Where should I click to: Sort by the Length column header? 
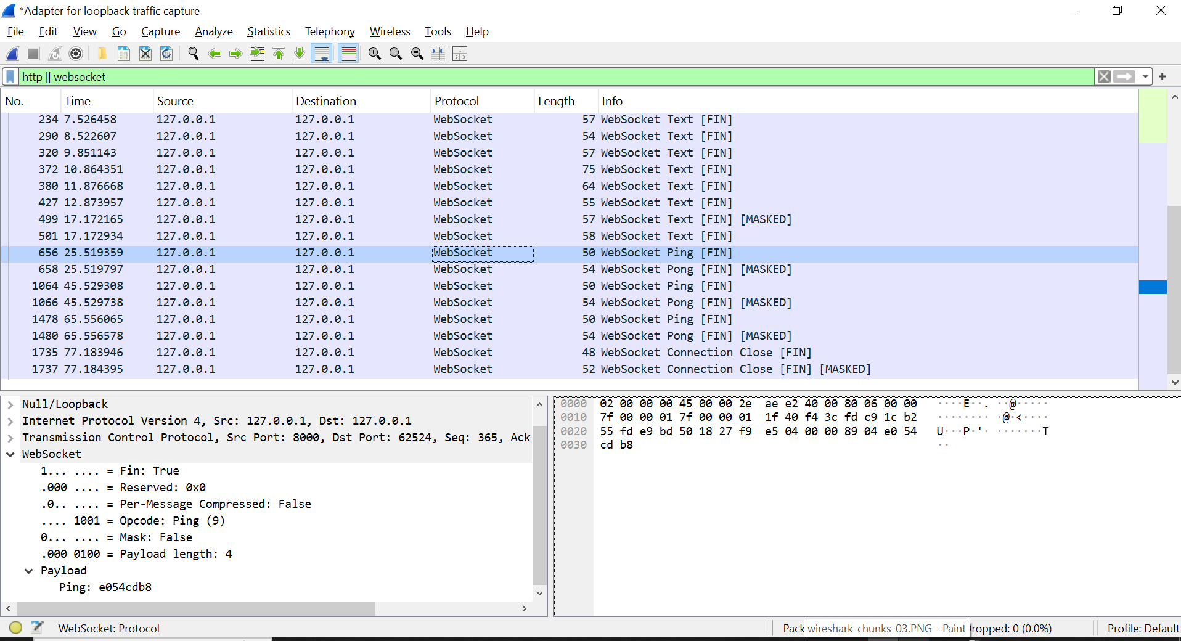click(x=565, y=101)
